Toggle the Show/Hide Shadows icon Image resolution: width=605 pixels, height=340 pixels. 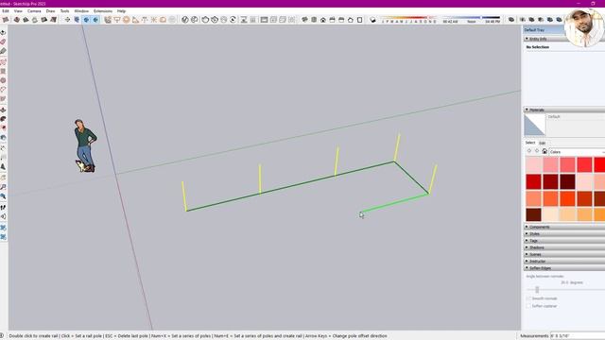point(372,20)
